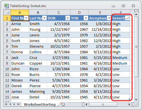Click the cell containing Duncan

tap(20, 63)
